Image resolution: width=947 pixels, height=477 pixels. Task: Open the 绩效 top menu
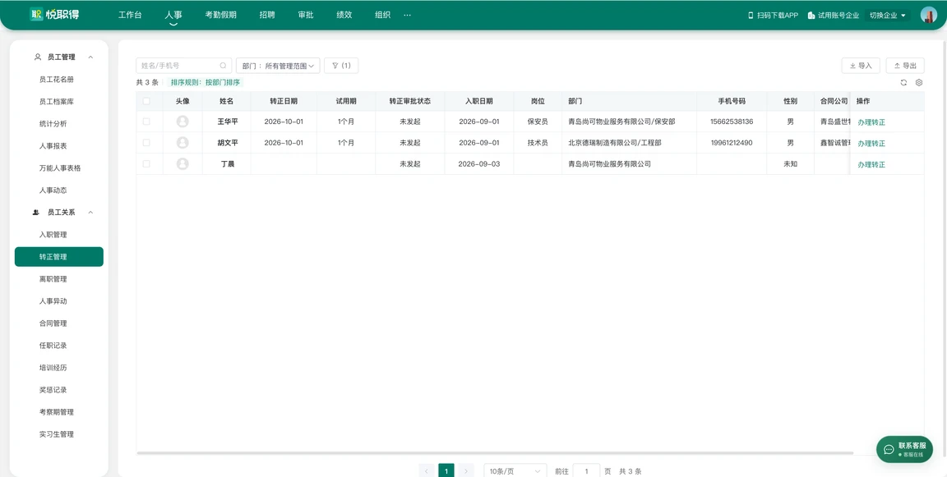pos(344,15)
